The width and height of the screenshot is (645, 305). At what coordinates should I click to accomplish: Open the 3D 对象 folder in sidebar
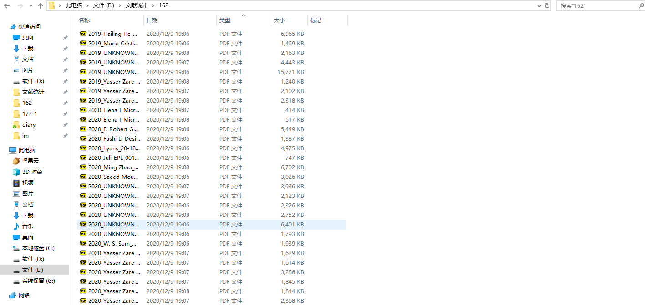[x=32, y=172]
